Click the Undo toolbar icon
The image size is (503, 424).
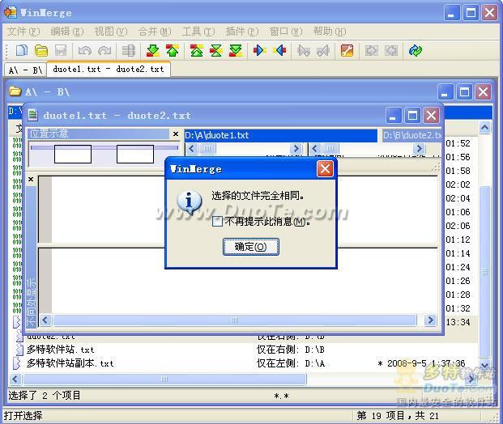[85, 50]
